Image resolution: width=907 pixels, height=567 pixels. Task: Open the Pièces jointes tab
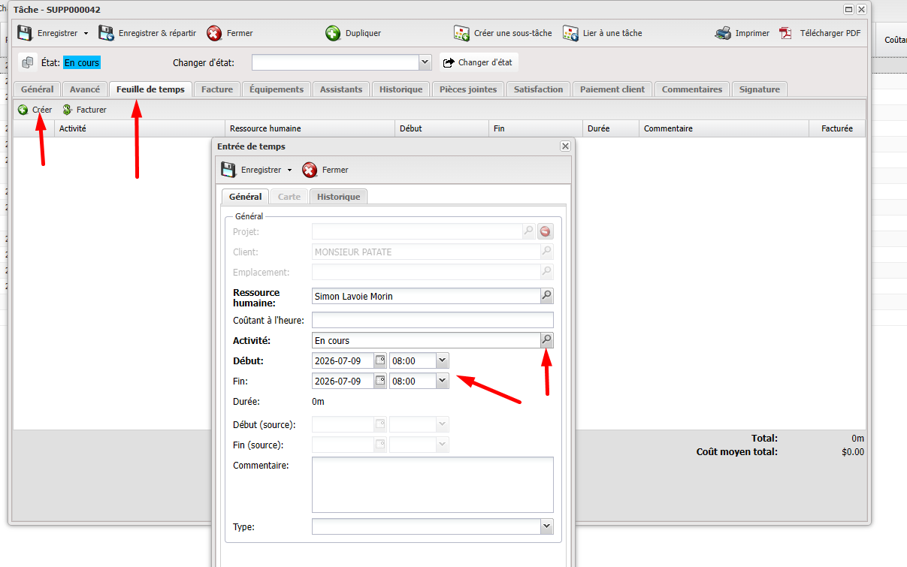pos(468,89)
